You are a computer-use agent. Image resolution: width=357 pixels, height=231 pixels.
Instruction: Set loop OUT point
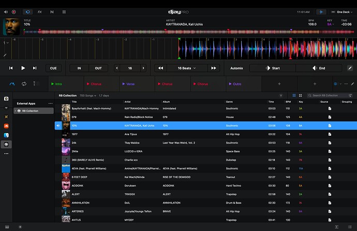[98, 68]
